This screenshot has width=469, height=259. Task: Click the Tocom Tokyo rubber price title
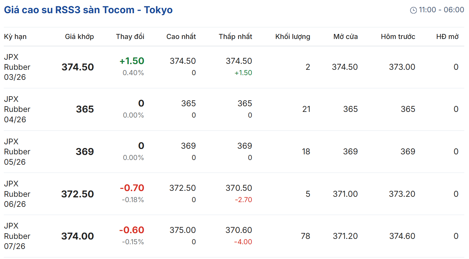tap(88, 10)
